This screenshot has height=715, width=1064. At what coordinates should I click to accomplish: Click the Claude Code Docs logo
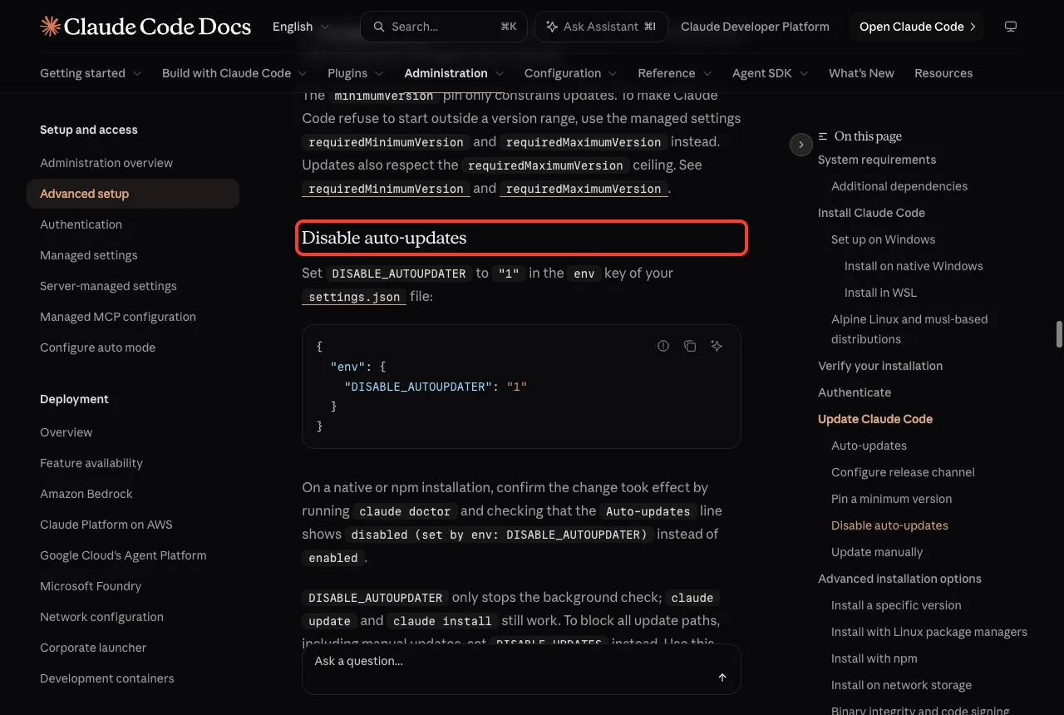click(x=145, y=27)
